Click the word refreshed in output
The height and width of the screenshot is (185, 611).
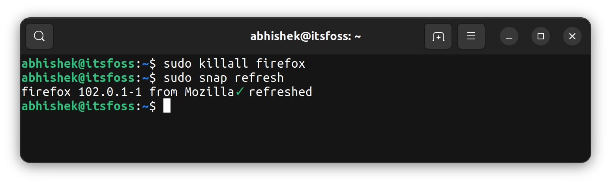coord(280,92)
